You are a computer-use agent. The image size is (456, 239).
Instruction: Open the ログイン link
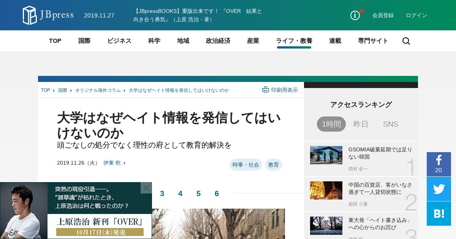(x=416, y=15)
